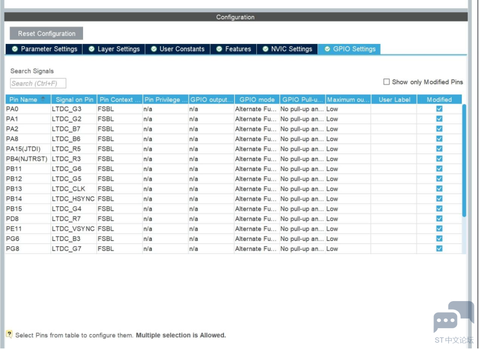This screenshot has width=479, height=349.
Task: Sort by the Pin Name column header
Action: (28, 99)
